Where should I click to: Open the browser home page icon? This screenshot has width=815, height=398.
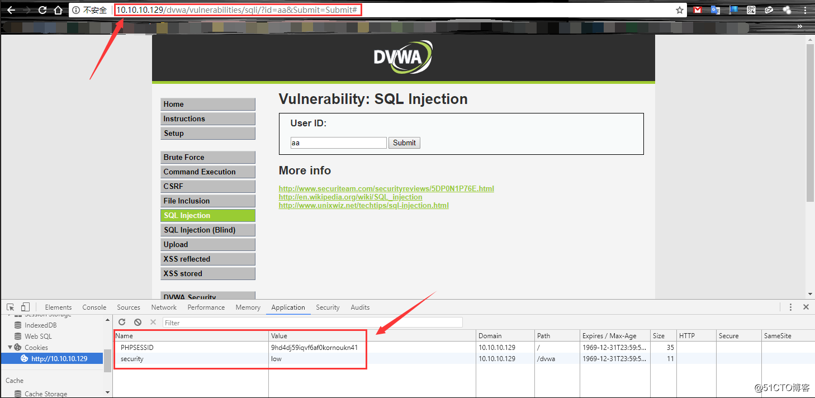(x=58, y=10)
